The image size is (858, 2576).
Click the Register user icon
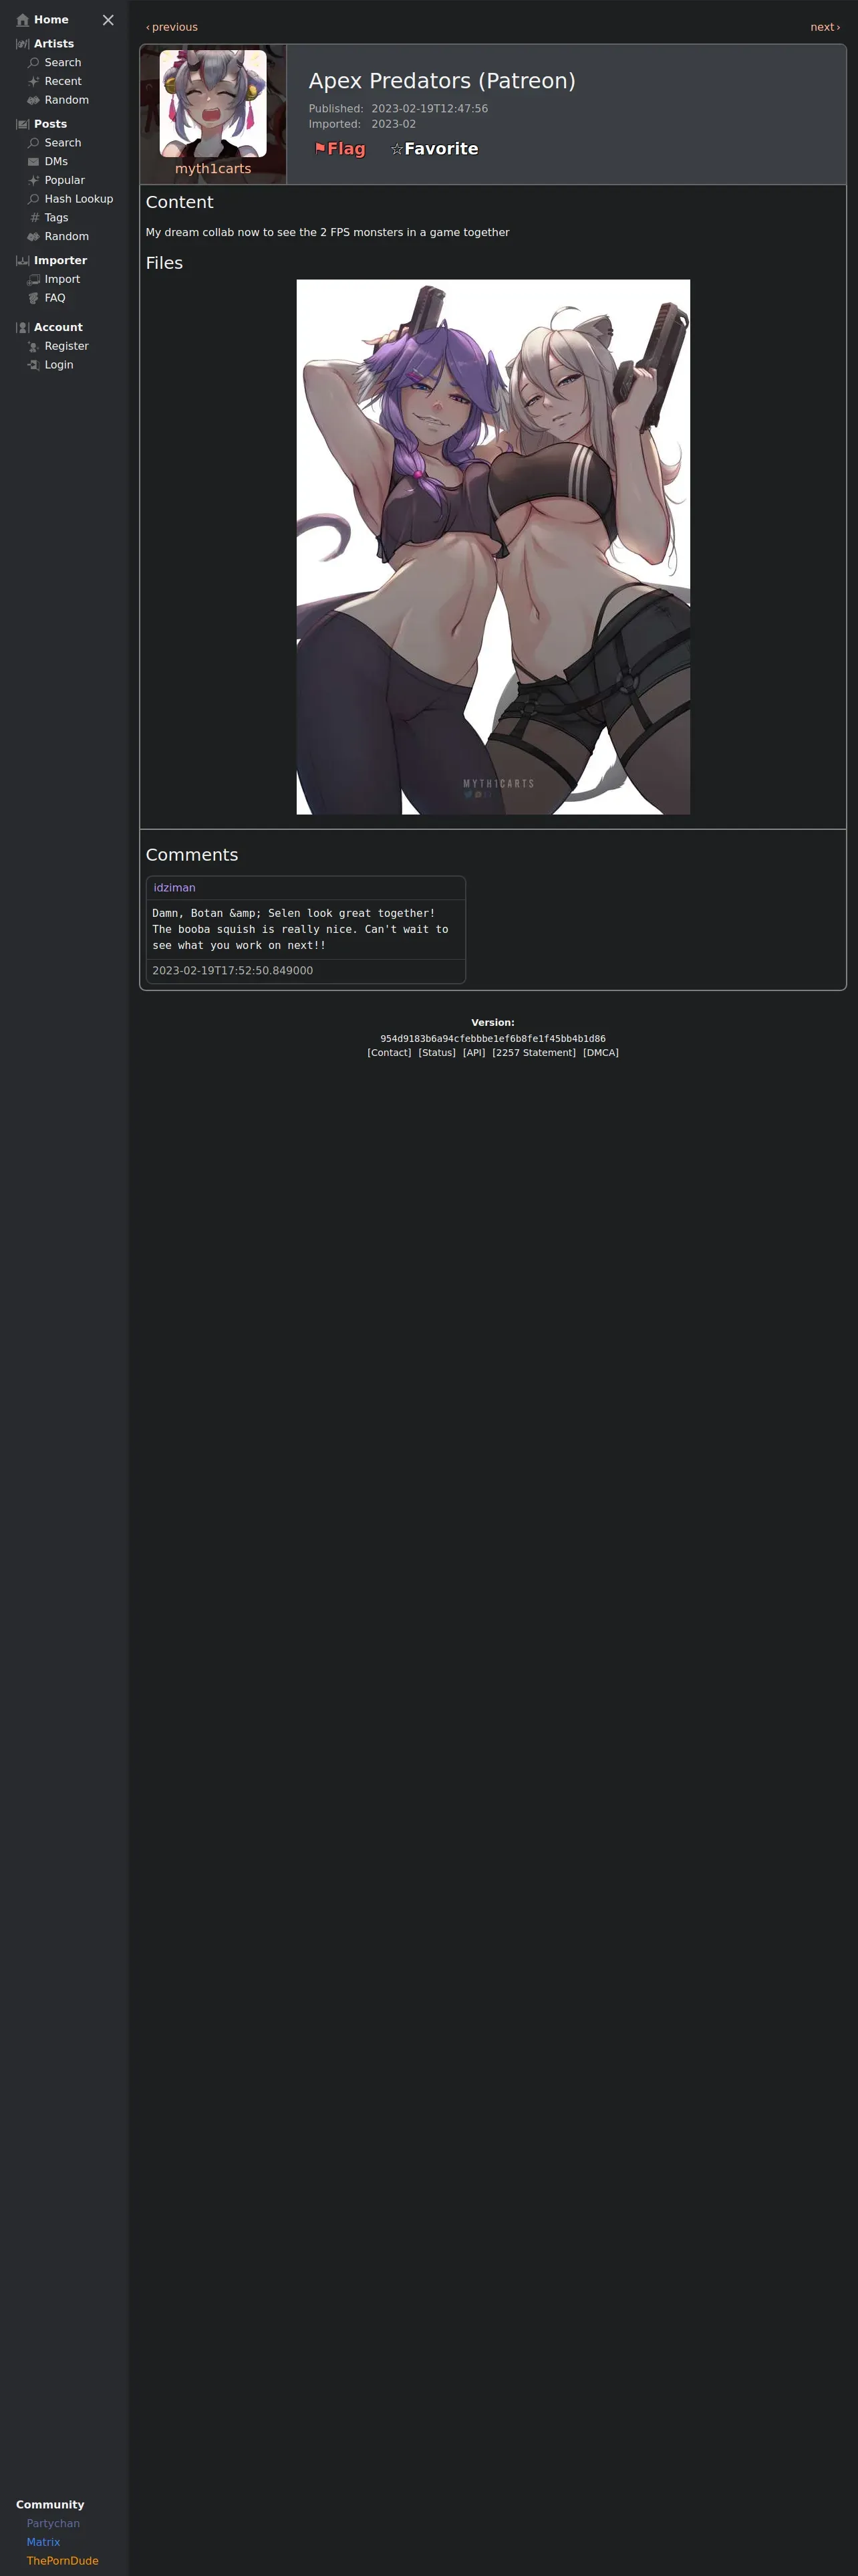[34, 346]
